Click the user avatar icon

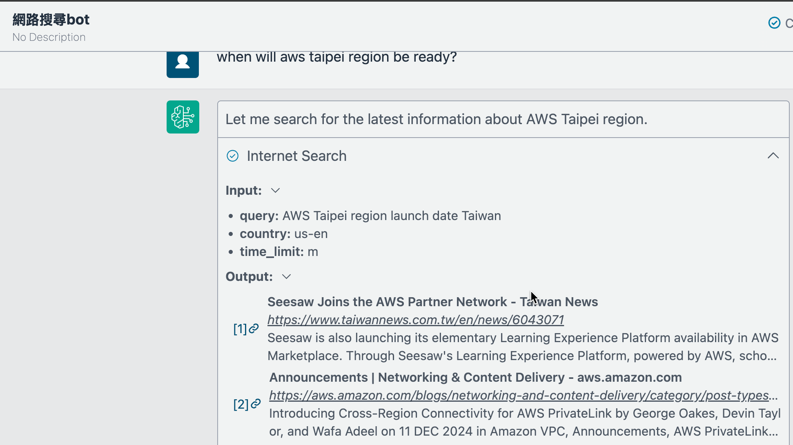click(x=183, y=63)
